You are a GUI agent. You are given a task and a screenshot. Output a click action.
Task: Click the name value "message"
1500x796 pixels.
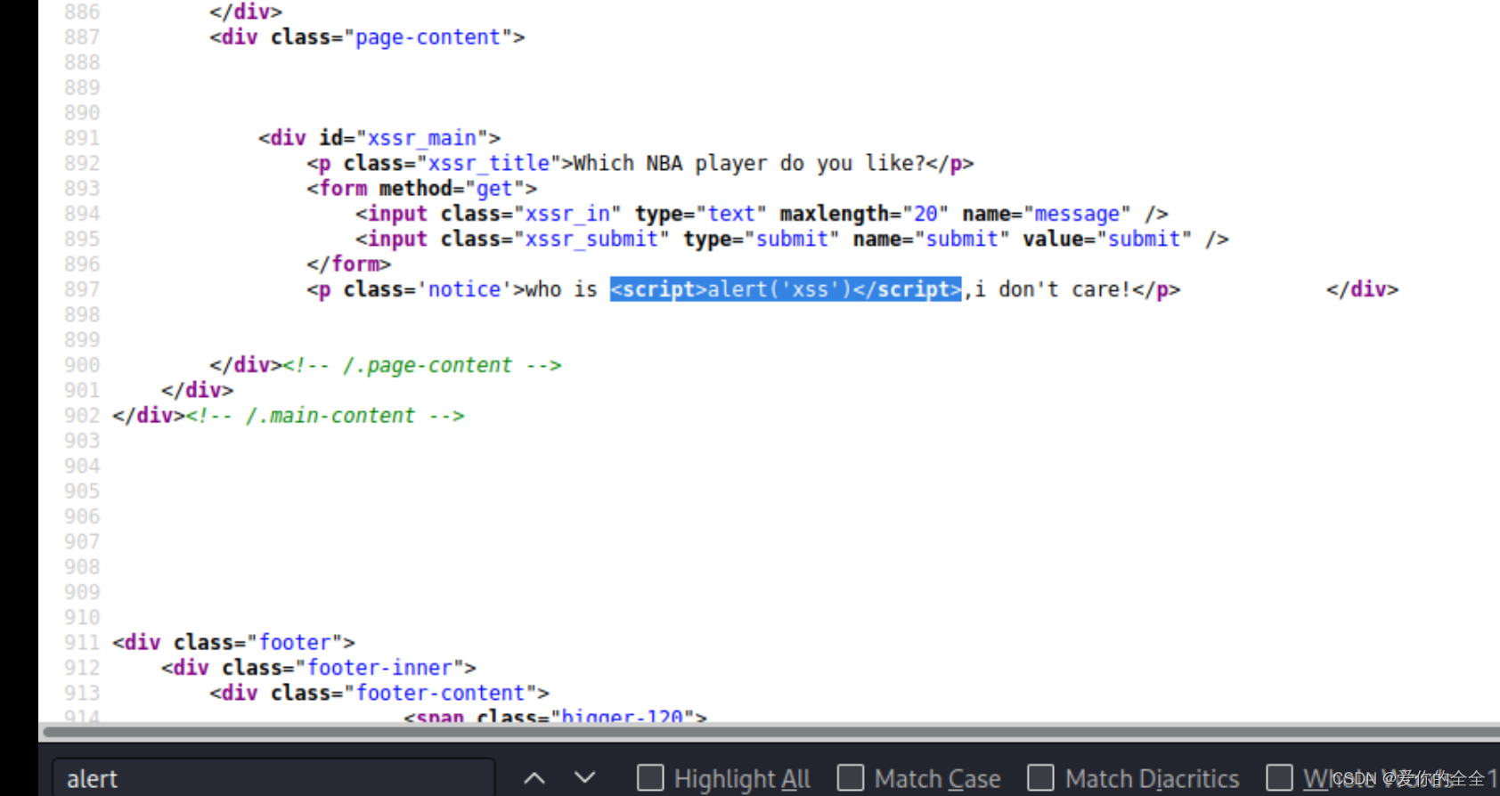(1077, 214)
